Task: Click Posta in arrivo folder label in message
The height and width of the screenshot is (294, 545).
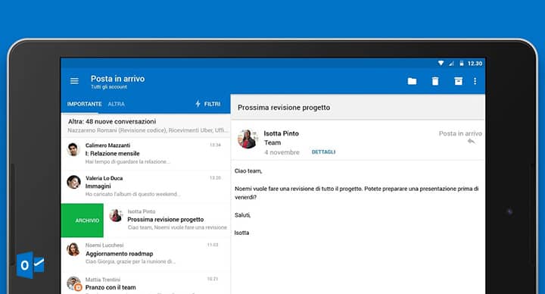Action: click(460, 133)
